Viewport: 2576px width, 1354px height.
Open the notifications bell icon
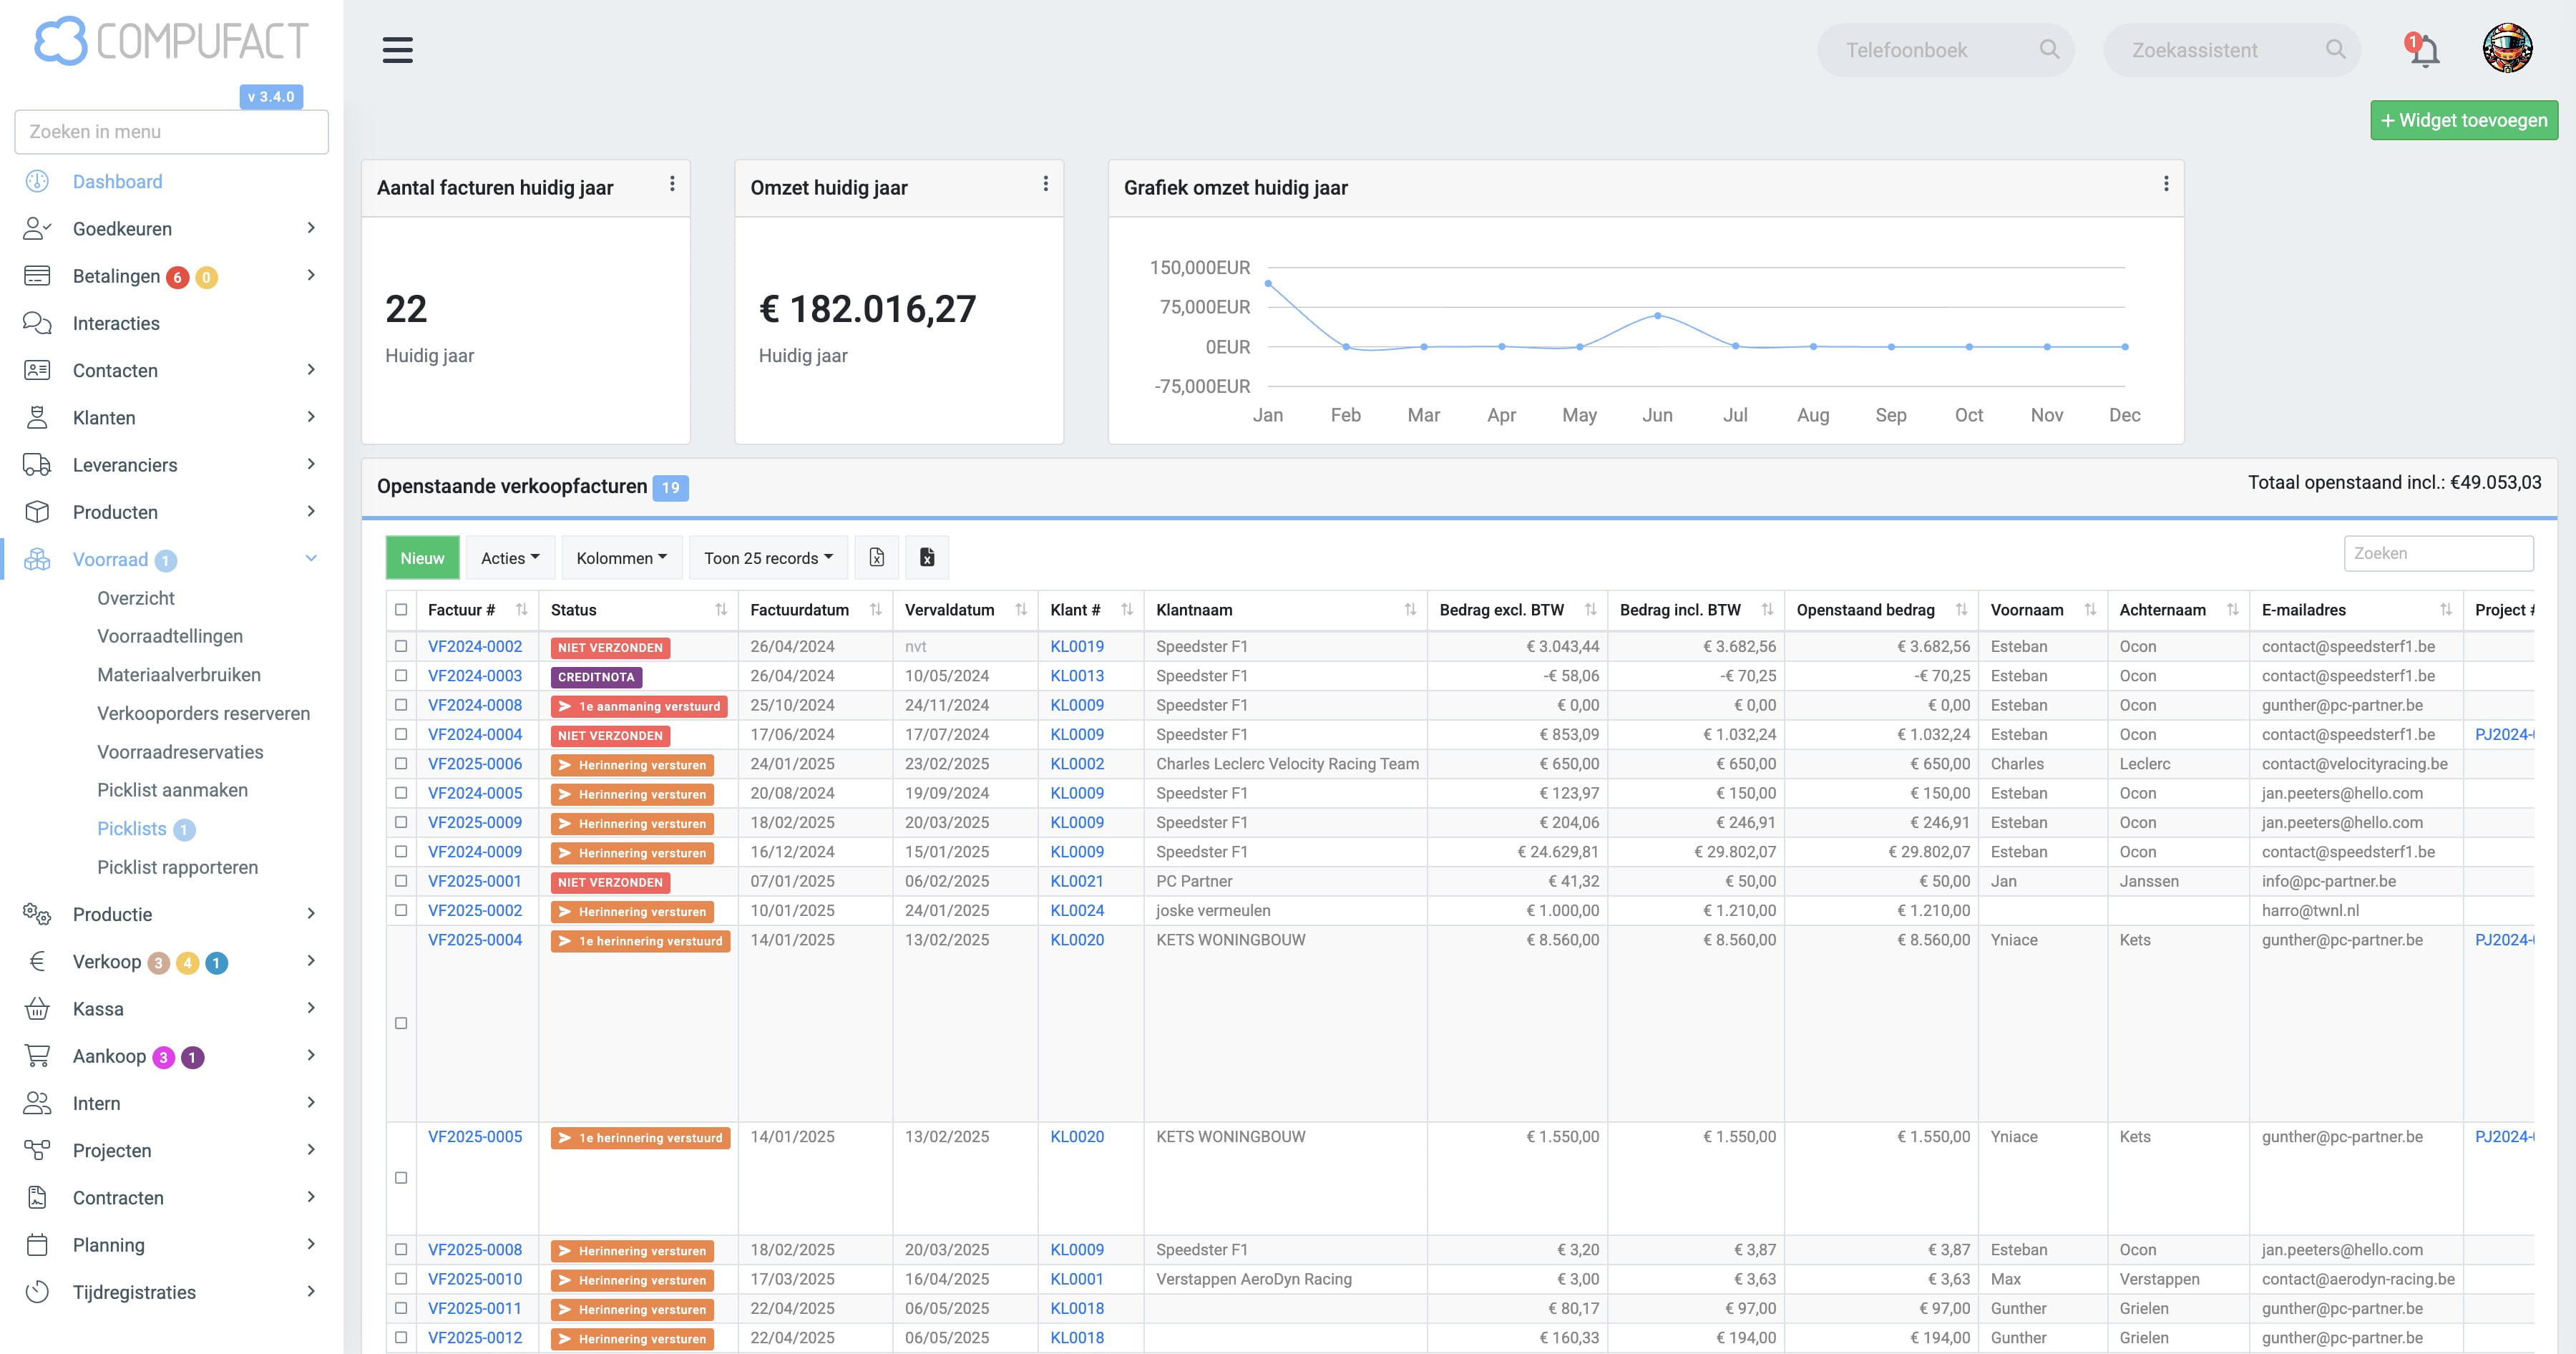click(2424, 50)
